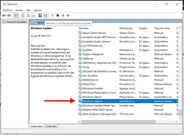
Task: Click the vertical scrollbar up arrow
Action: [x=180, y=27]
